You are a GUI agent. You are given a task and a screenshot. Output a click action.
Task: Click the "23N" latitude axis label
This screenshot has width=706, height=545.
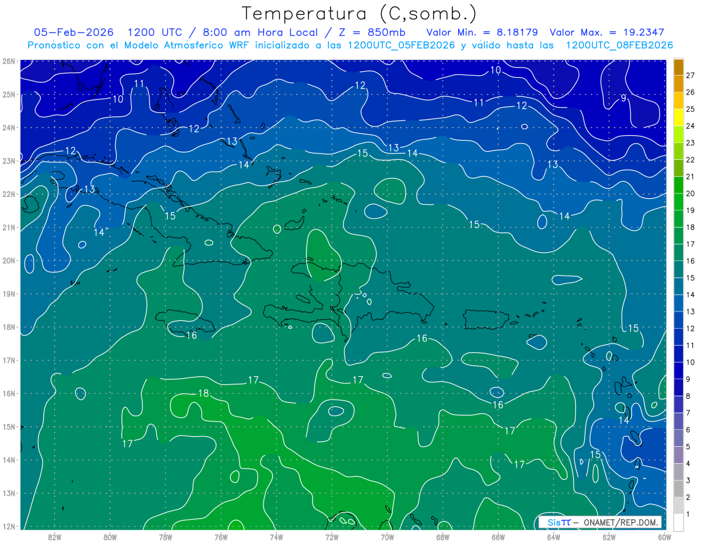pos(8,161)
